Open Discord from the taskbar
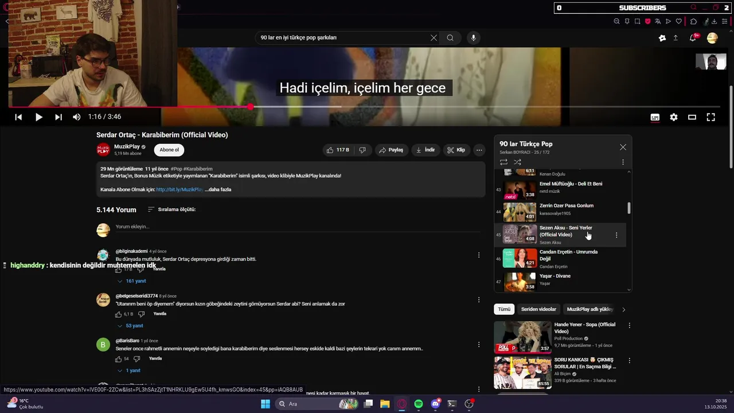Viewport: 734px width, 413px height. pos(435,404)
